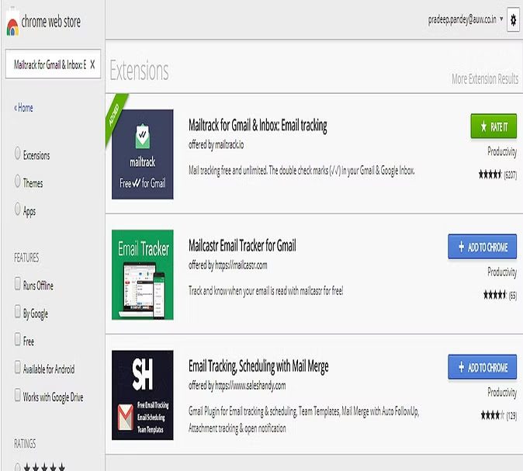Add Mailcastr Email Tracker to Chrome
Image resolution: width=523 pixels, height=471 pixels.
483,247
